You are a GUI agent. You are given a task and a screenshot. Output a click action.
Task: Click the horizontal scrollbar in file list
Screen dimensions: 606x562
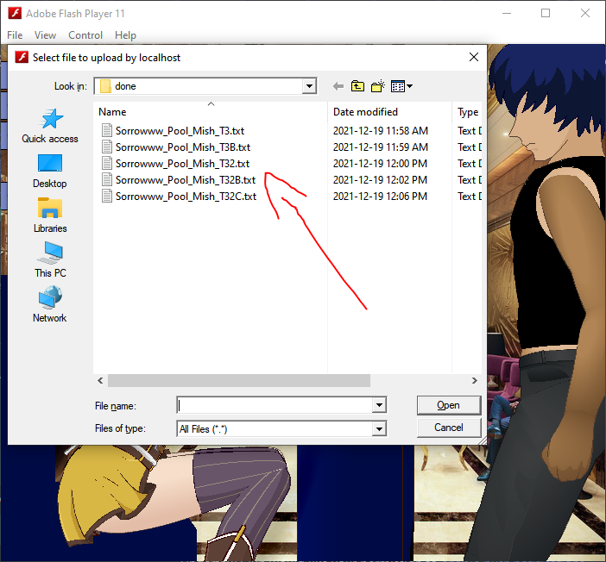coord(238,380)
